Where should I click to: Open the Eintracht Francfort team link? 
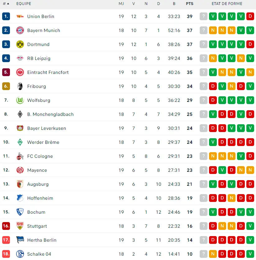[x=48, y=72]
